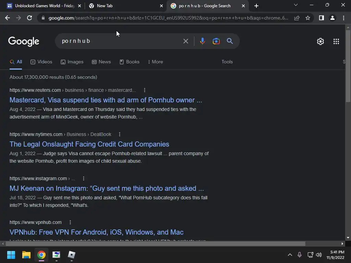Start voice search with the microphone icon

pyautogui.click(x=202, y=41)
